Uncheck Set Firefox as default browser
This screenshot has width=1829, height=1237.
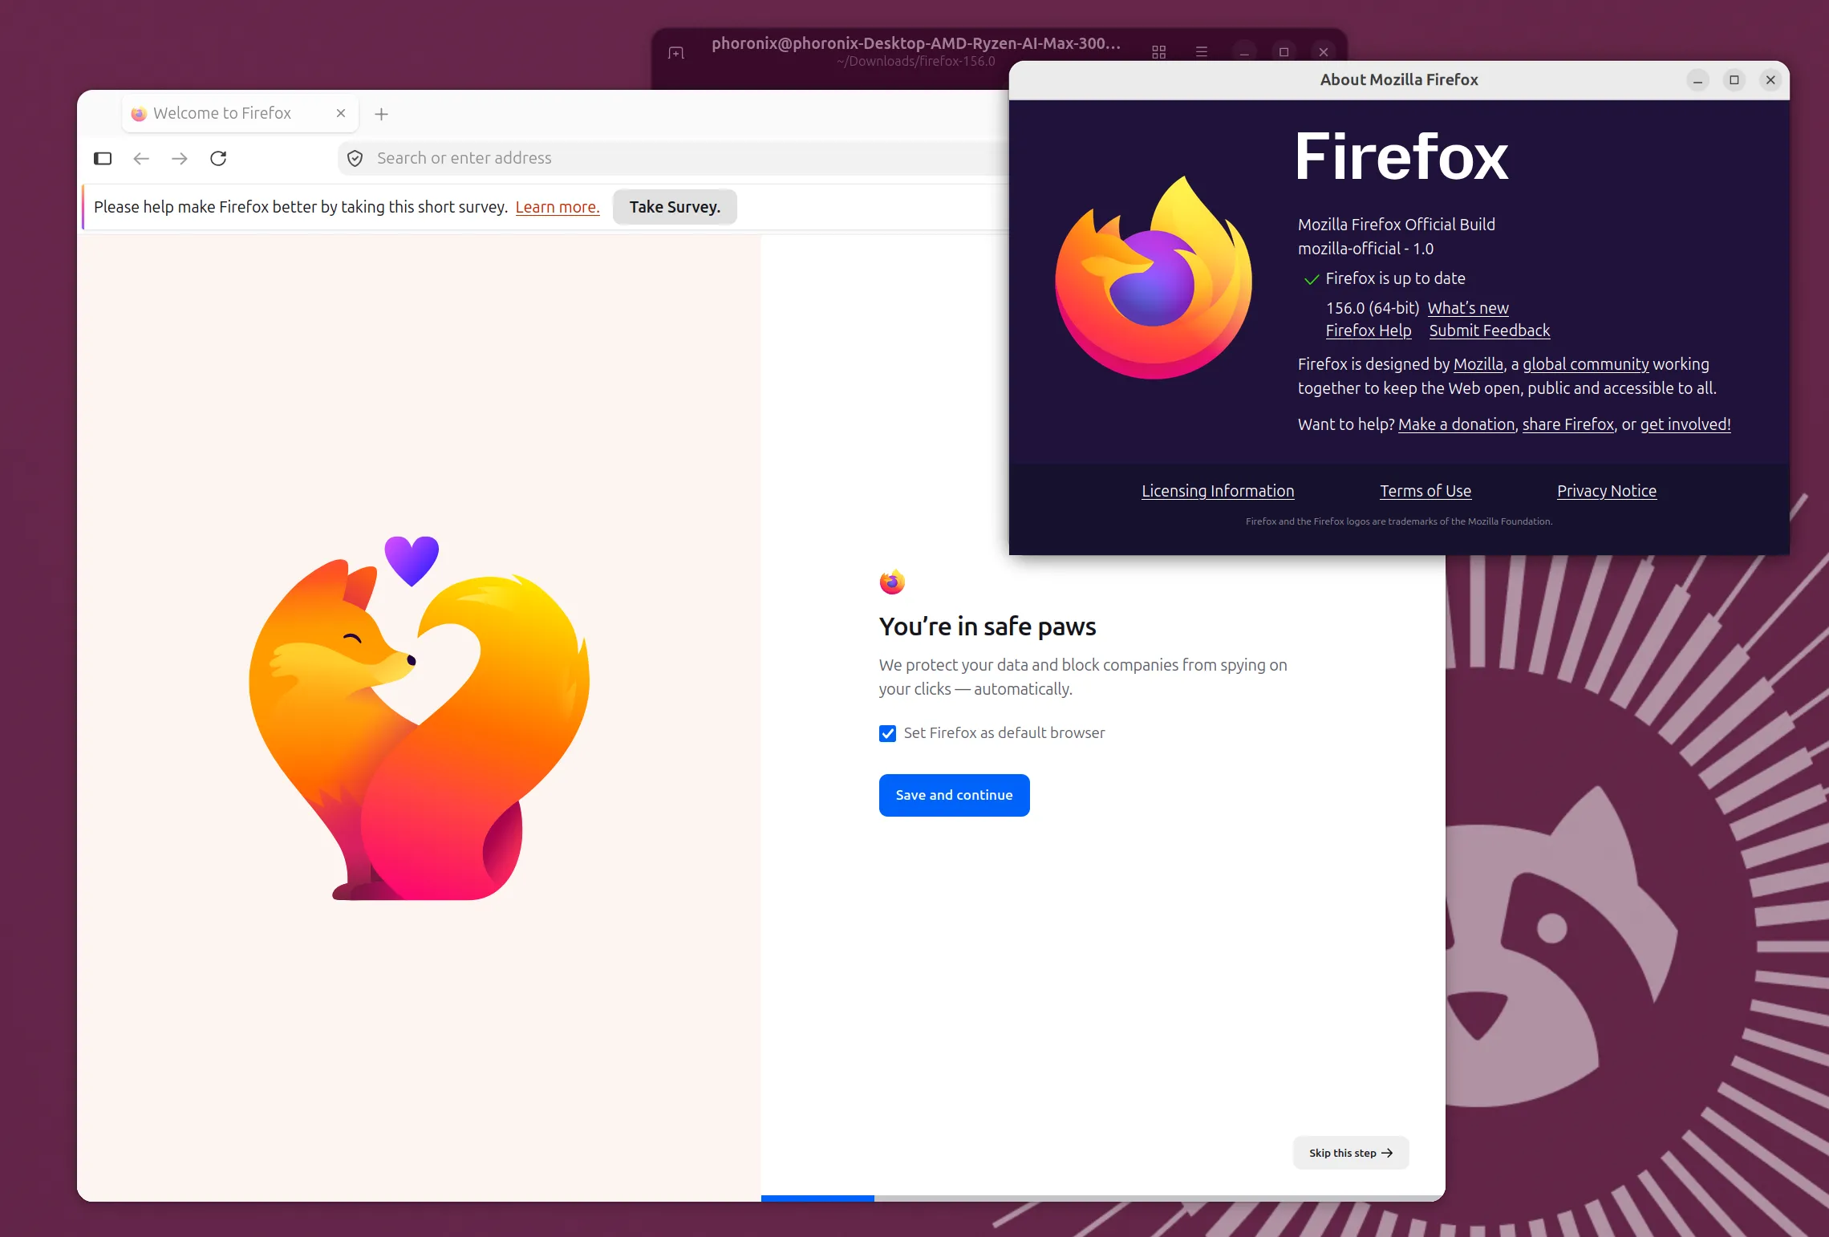coord(887,733)
